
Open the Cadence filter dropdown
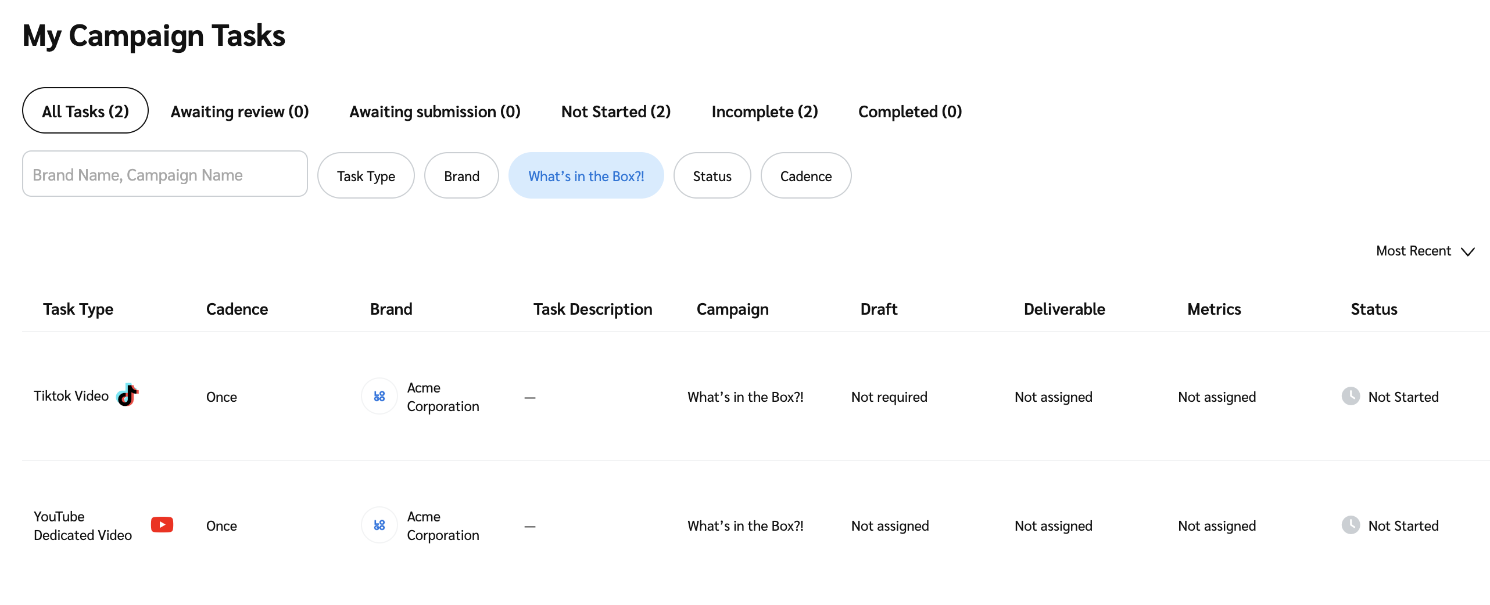[805, 176]
